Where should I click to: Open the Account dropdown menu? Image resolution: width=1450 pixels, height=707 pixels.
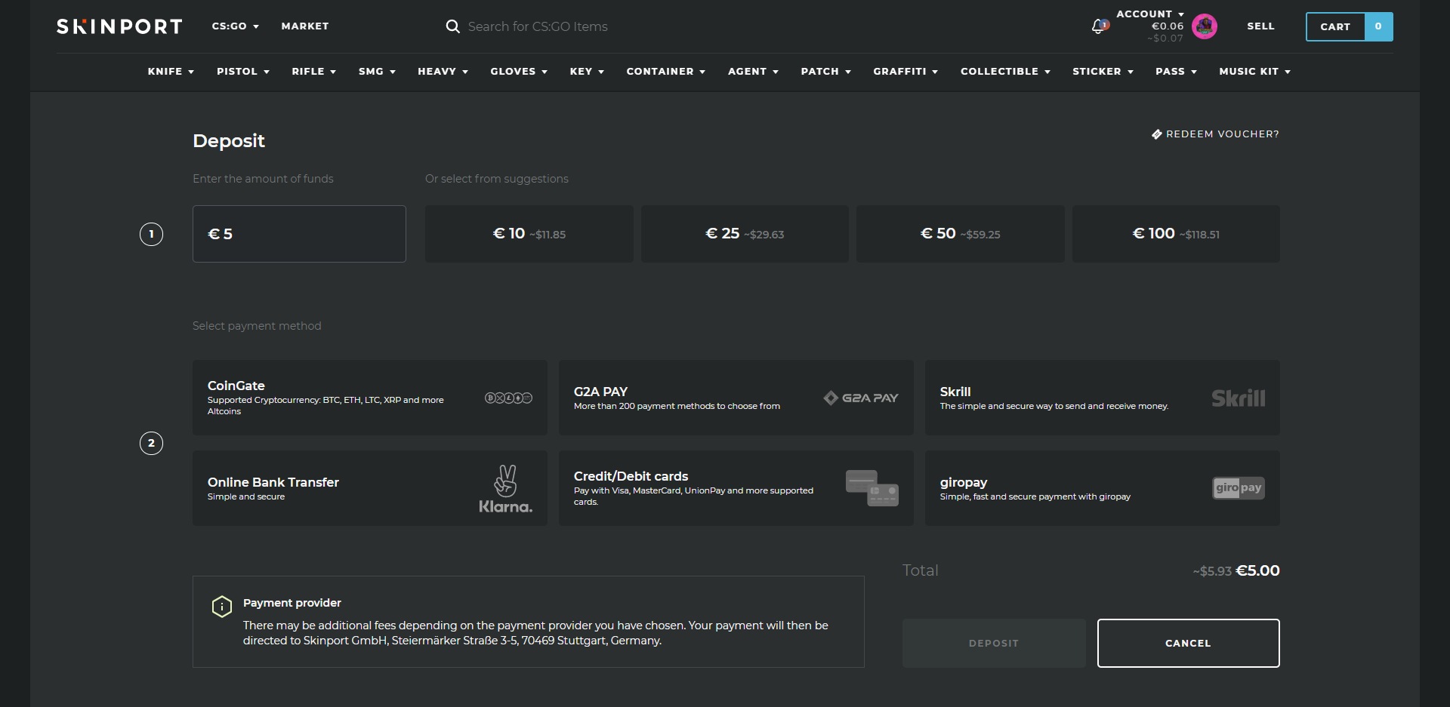[x=1149, y=14]
